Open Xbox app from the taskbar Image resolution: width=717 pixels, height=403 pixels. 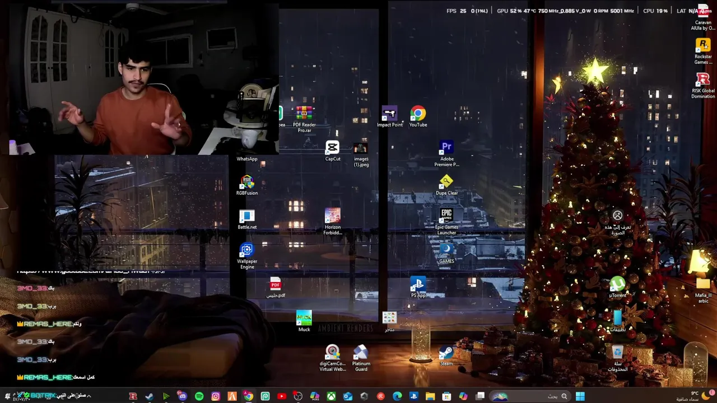331,396
